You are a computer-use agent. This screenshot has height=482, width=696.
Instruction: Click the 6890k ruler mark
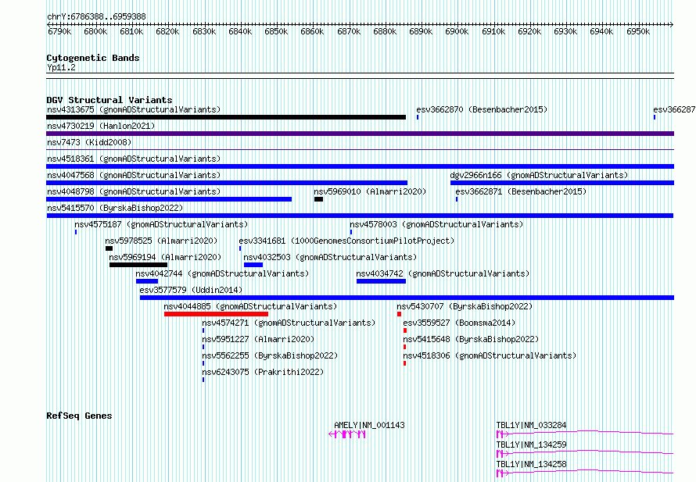point(421,31)
